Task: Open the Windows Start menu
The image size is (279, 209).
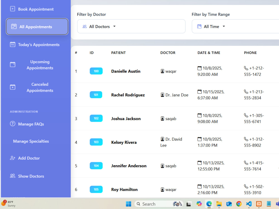Action: point(128,204)
